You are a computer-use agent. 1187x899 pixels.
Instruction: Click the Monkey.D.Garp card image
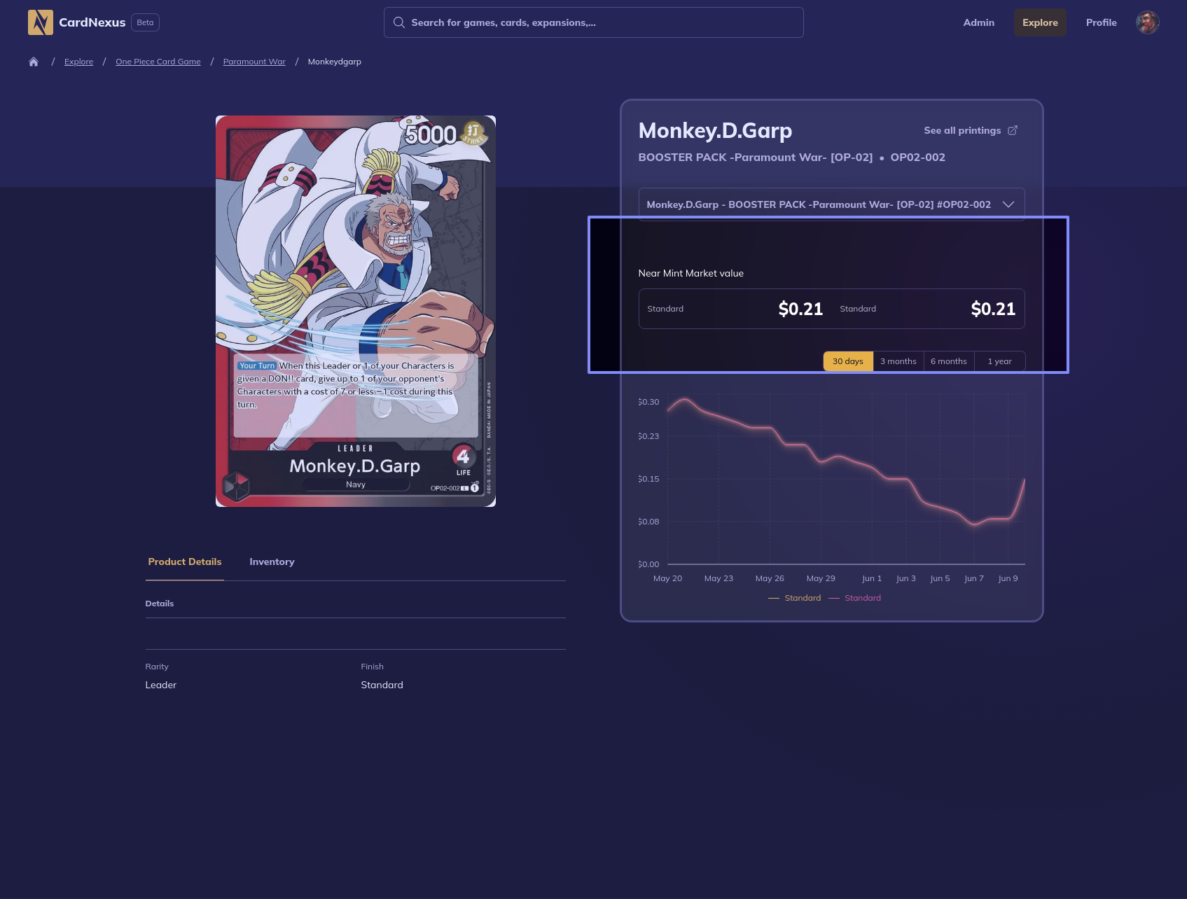[x=356, y=311]
